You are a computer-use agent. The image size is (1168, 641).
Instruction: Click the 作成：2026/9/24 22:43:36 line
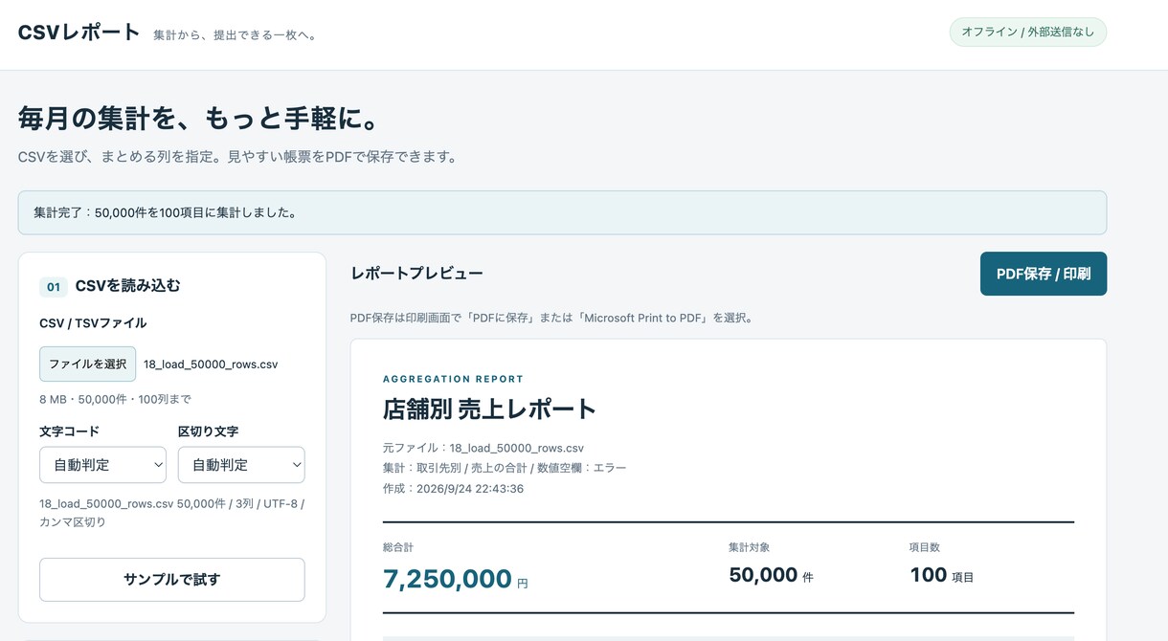tap(453, 489)
